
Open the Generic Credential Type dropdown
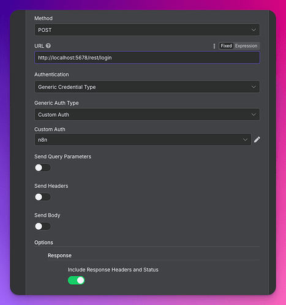click(x=147, y=87)
